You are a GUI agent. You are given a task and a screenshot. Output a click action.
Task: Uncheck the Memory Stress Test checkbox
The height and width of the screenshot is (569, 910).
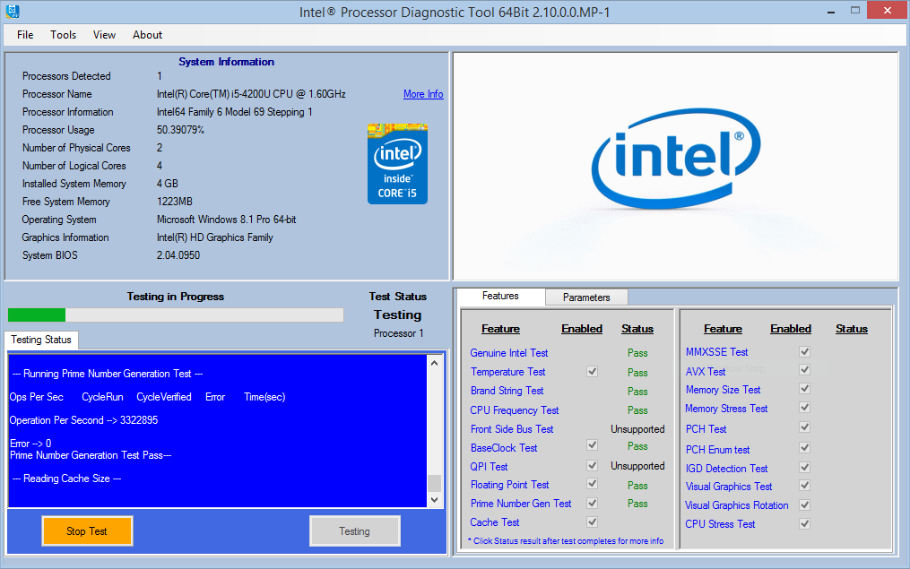pyautogui.click(x=804, y=407)
